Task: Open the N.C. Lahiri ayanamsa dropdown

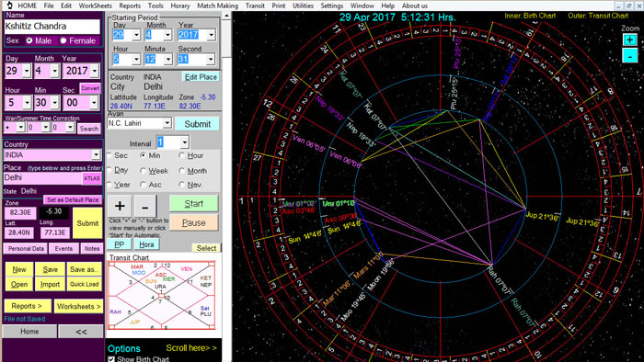Action: 167,123
